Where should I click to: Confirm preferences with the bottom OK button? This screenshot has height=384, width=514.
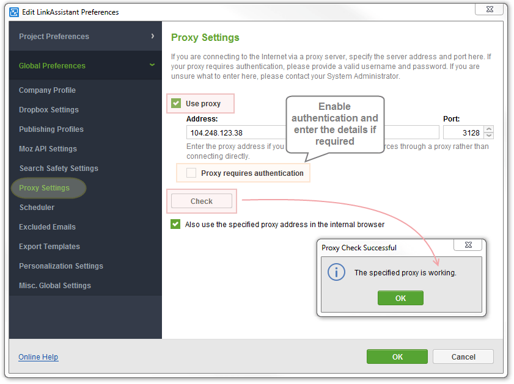coord(397,357)
